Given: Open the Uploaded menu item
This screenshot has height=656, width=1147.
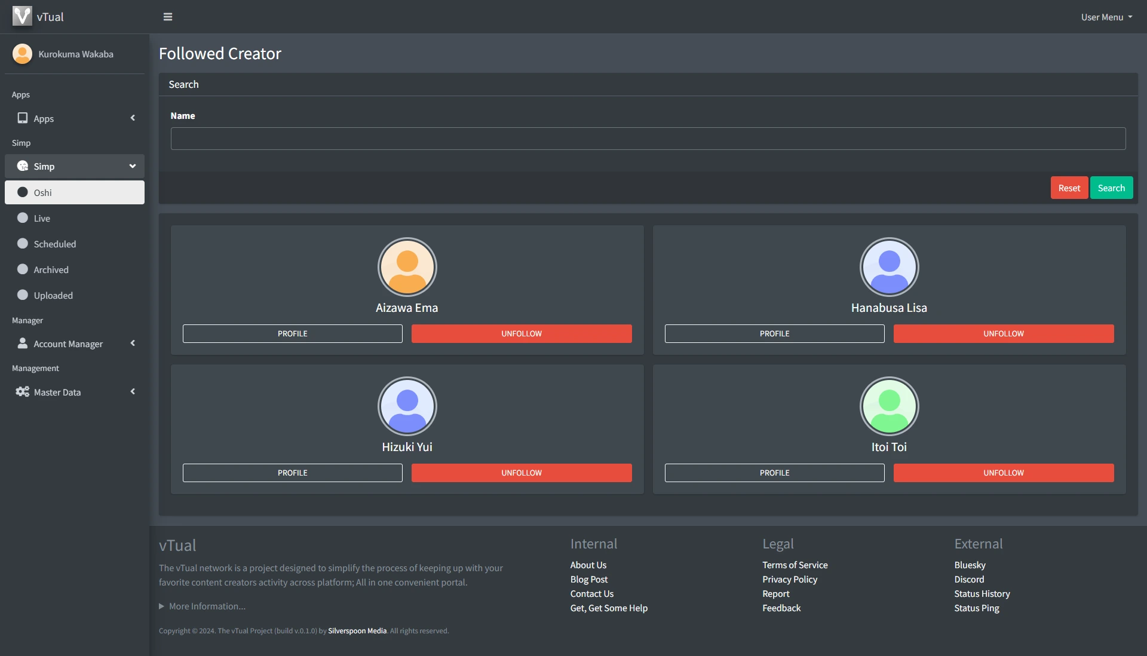Looking at the screenshot, I should 53,295.
